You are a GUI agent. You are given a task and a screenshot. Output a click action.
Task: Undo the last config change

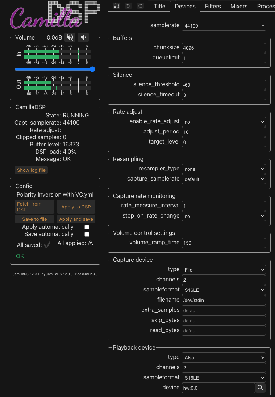click(x=128, y=5)
